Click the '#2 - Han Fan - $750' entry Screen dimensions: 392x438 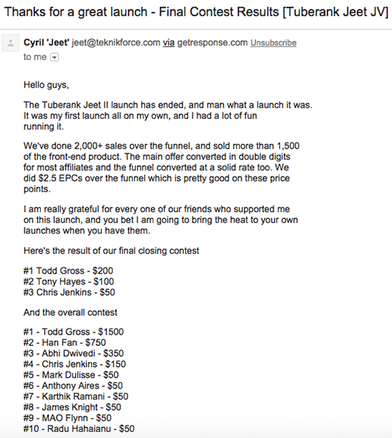65,342
